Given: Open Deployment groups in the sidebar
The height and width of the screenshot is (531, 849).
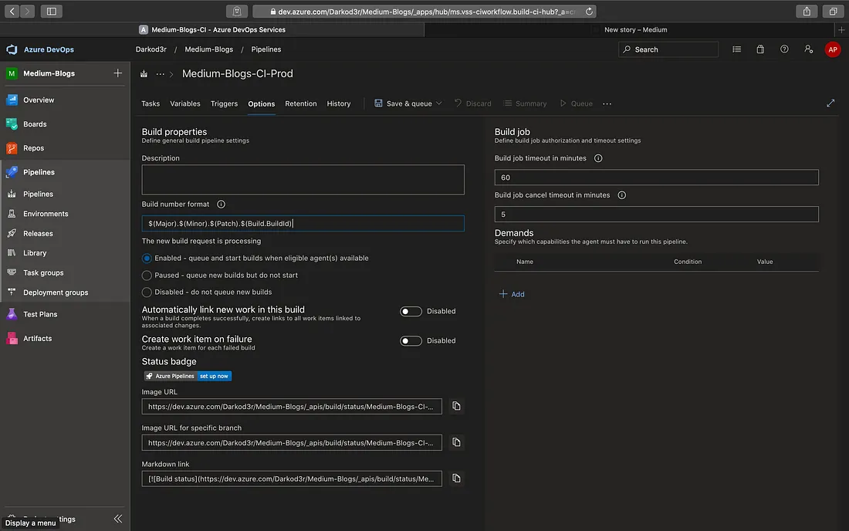Looking at the screenshot, I should coord(56,293).
